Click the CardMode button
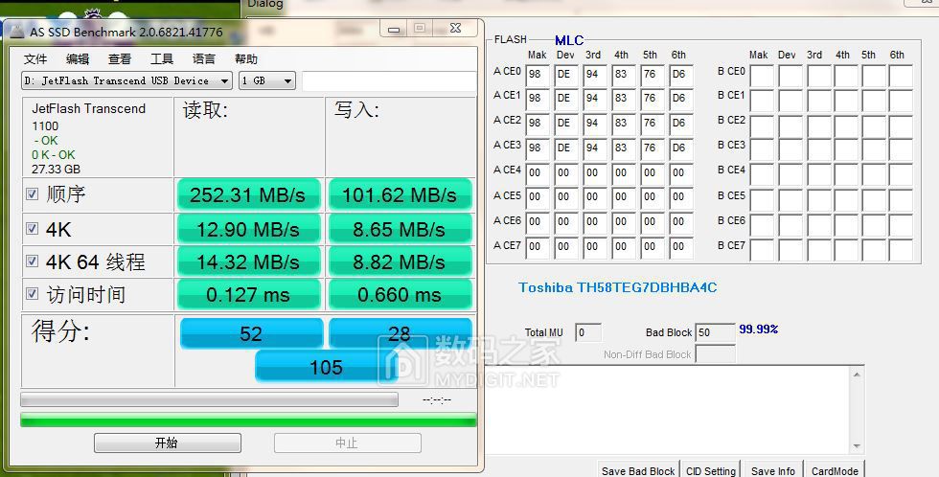The height and width of the screenshot is (477, 939). [x=835, y=470]
